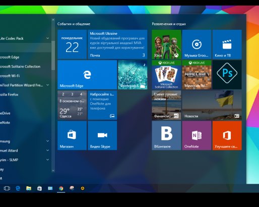Launch the Microsoft Edge tile

[87, 75]
